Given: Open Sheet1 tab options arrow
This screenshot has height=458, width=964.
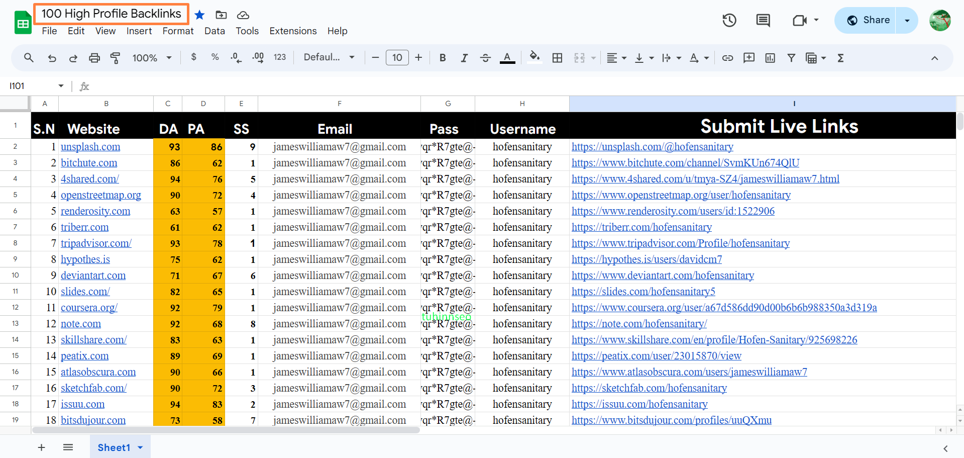Looking at the screenshot, I should [x=140, y=447].
